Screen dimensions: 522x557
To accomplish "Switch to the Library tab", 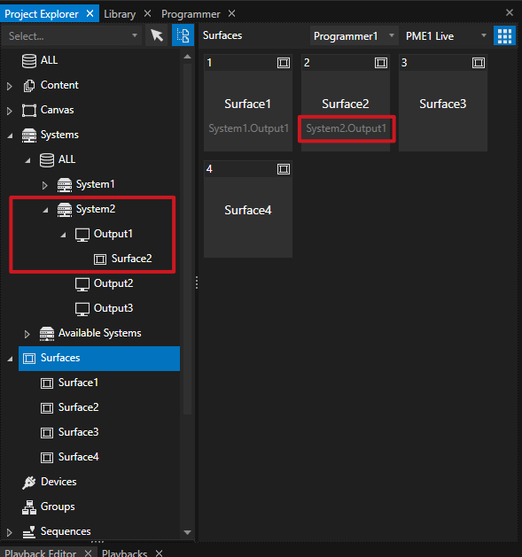I will pyautogui.click(x=120, y=14).
